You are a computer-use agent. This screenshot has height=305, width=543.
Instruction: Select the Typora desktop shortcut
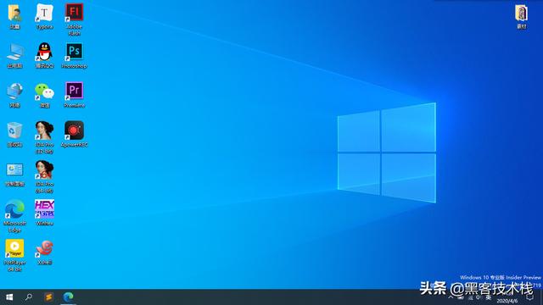(44, 17)
